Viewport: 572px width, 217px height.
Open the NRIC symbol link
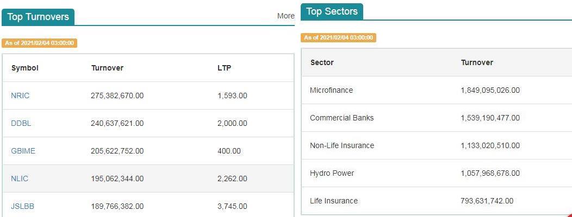coord(20,96)
